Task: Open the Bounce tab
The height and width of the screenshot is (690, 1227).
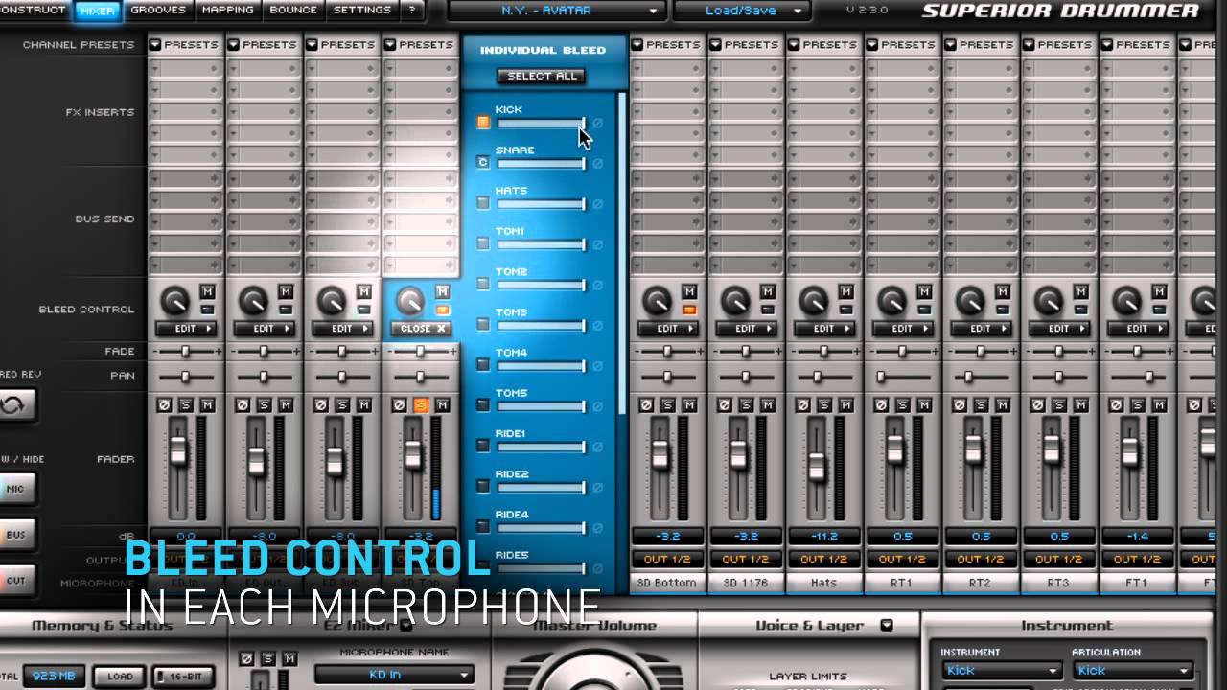Action: coord(293,11)
